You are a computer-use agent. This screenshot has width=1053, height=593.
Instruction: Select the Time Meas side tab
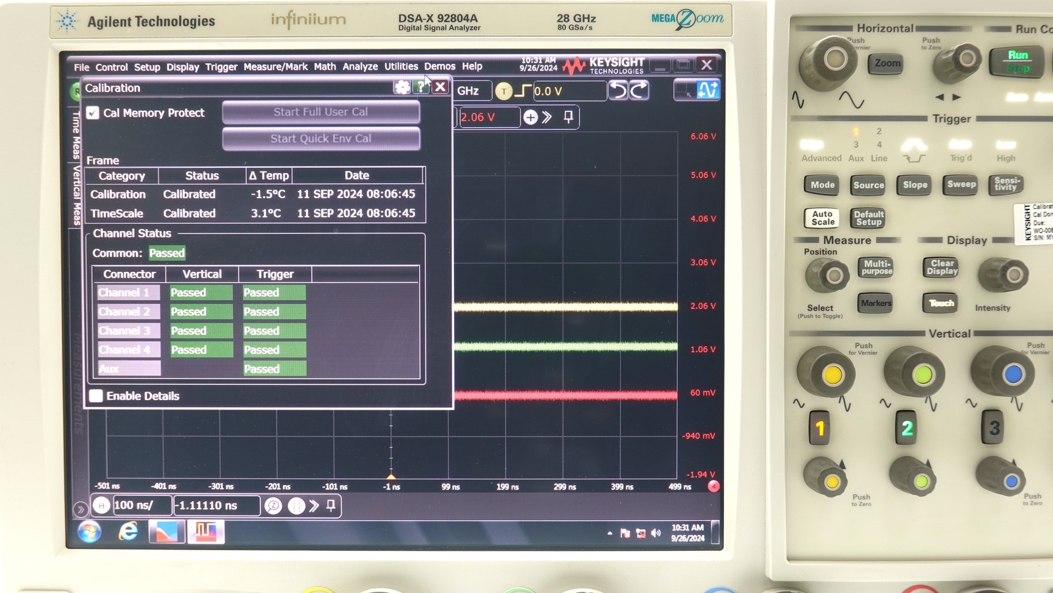(x=76, y=136)
